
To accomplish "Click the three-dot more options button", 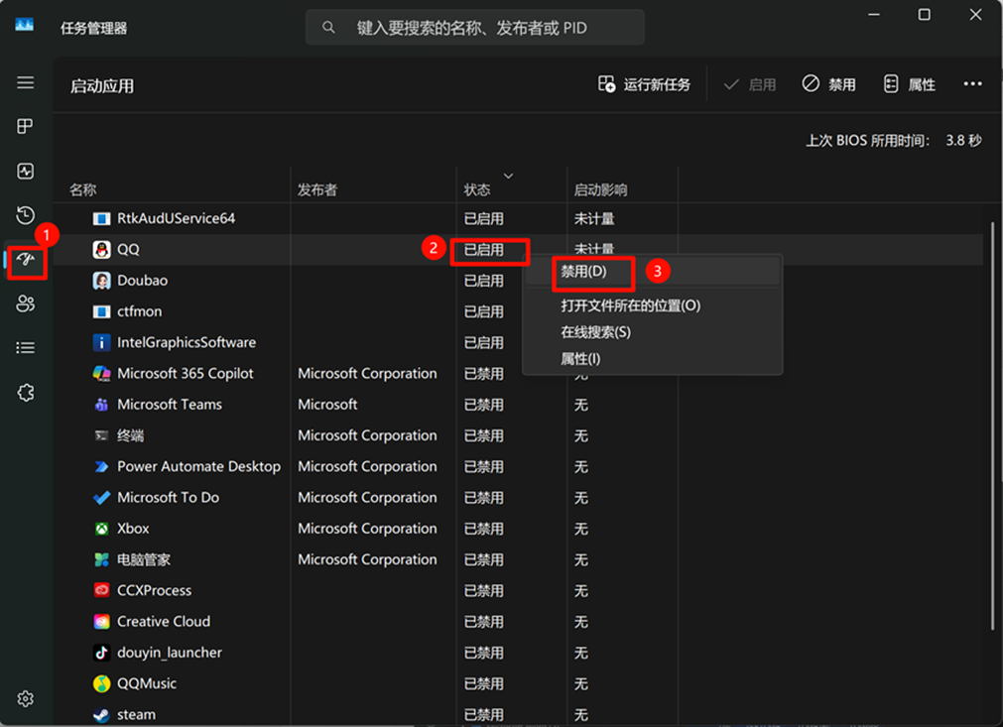I will [x=972, y=84].
